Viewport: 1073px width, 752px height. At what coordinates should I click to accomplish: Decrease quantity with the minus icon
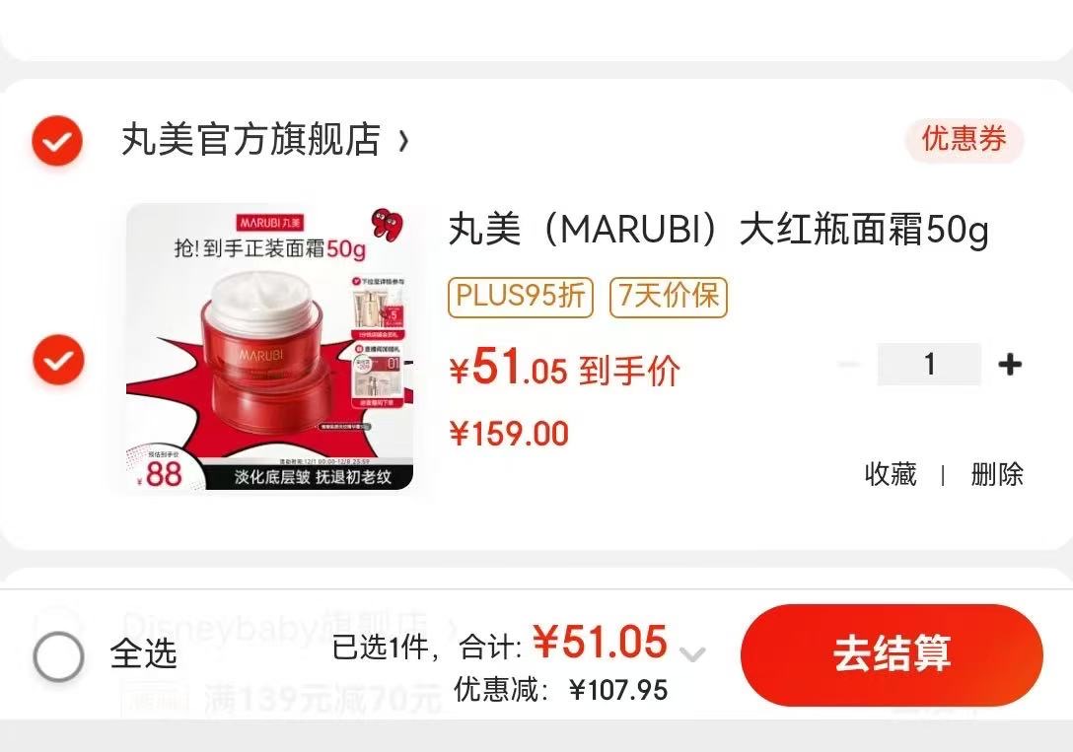[x=848, y=364]
